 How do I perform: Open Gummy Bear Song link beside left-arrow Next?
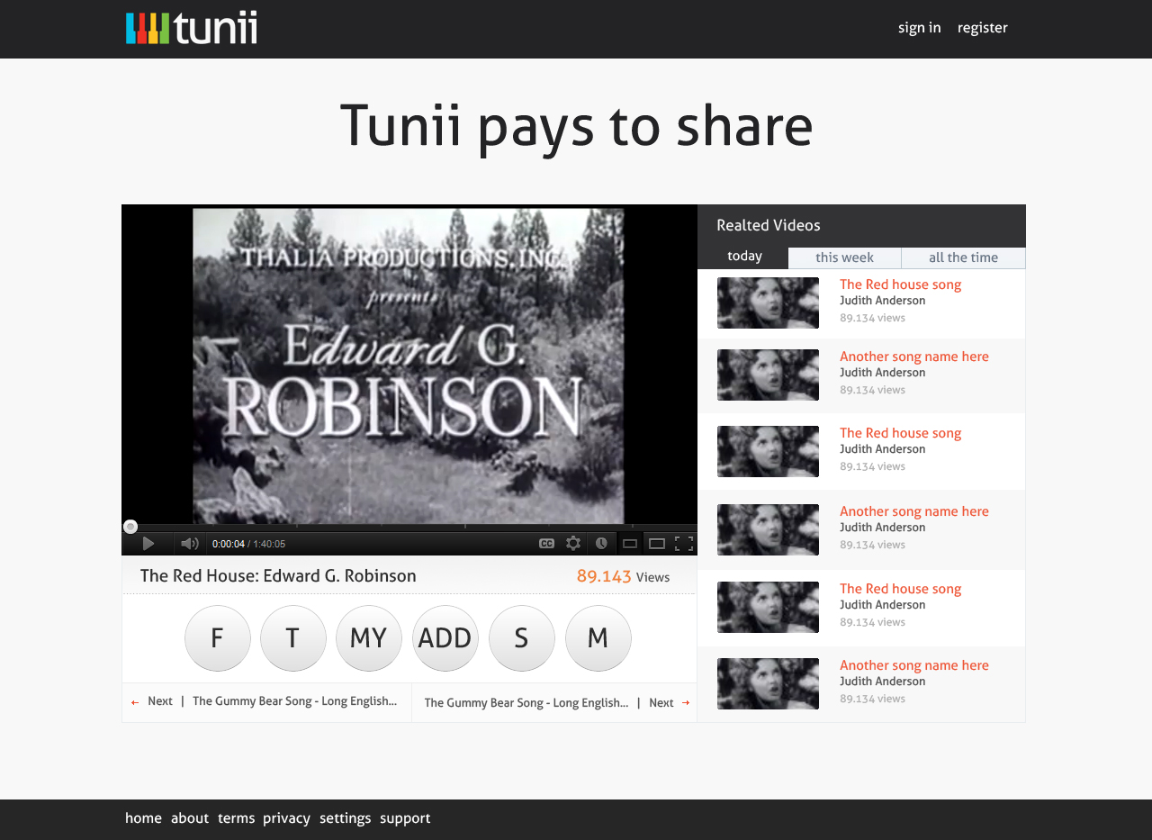[295, 701]
